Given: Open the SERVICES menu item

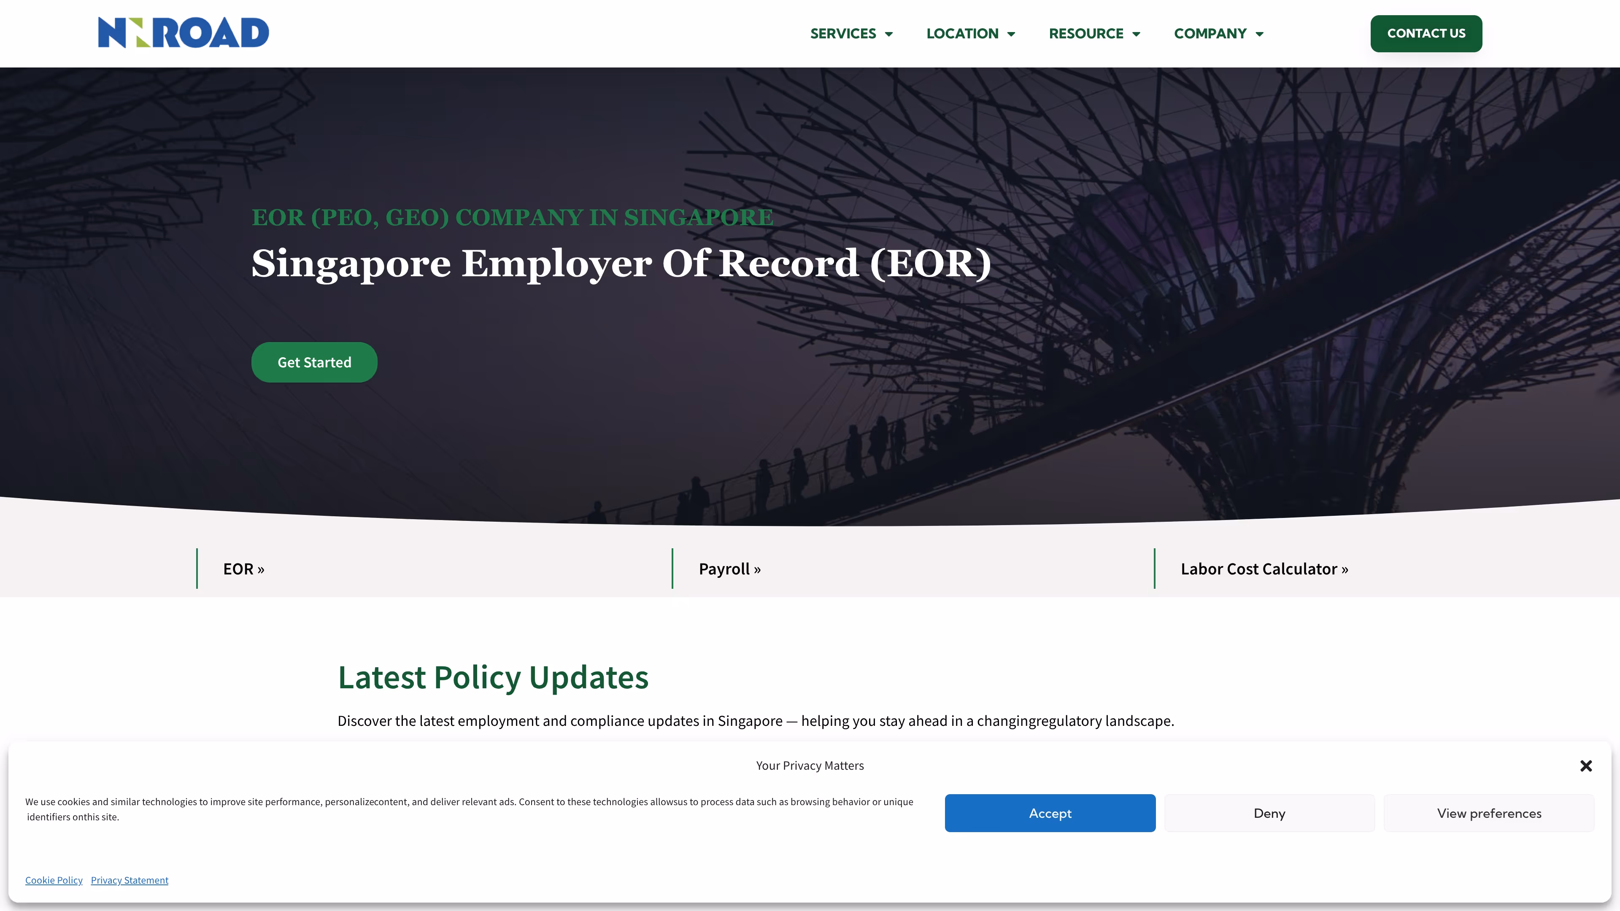Looking at the screenshot, I should click(843, 33).
